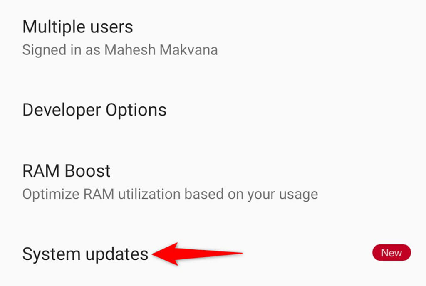Tap the word Boost in RAM Boost
The image size is (426, 286).
[x=87, y=171]
